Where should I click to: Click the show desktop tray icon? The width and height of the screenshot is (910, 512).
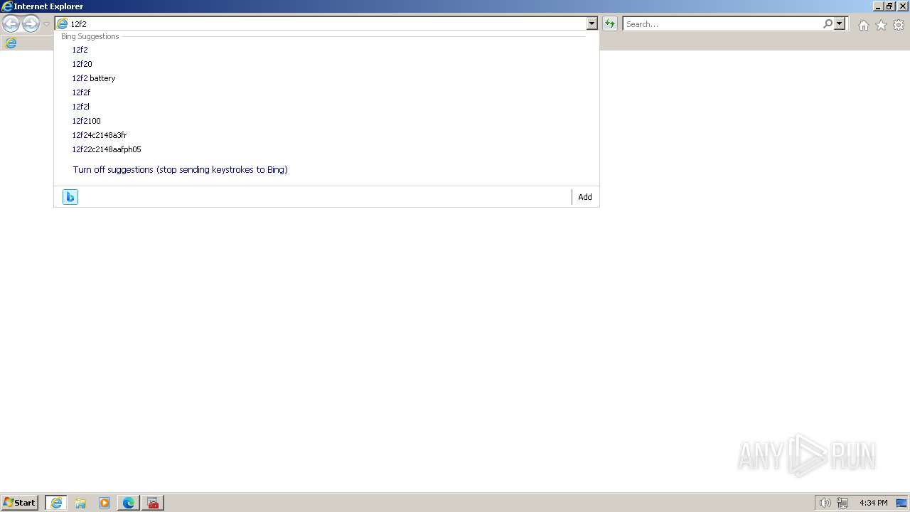point(901,503)
